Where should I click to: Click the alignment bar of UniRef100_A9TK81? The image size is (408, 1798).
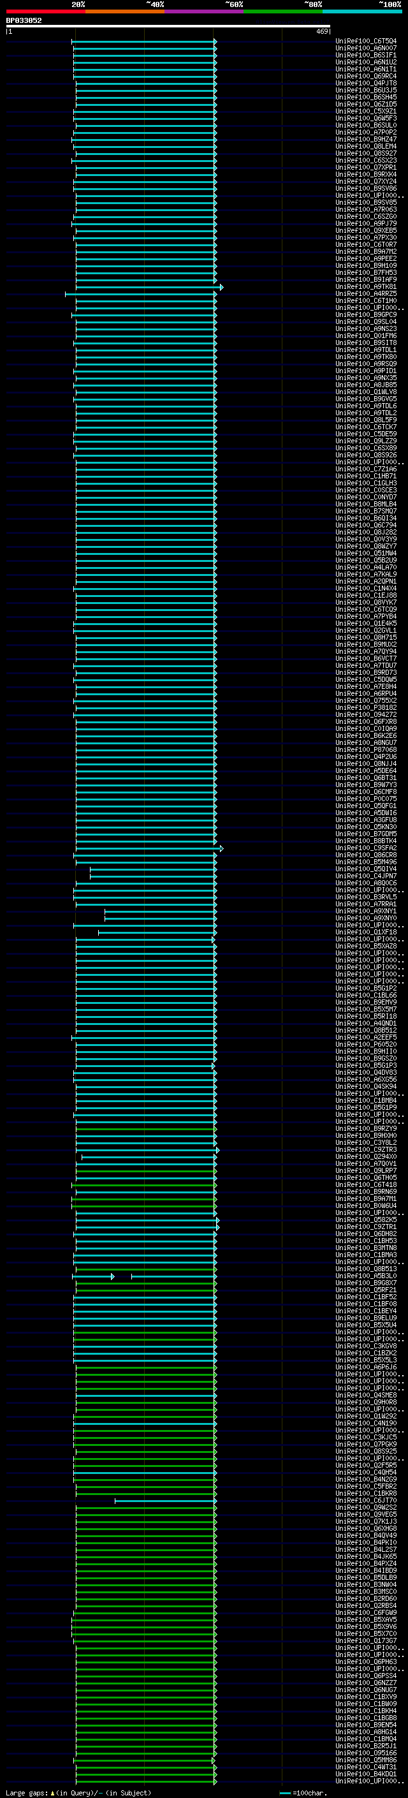[149, 287]
